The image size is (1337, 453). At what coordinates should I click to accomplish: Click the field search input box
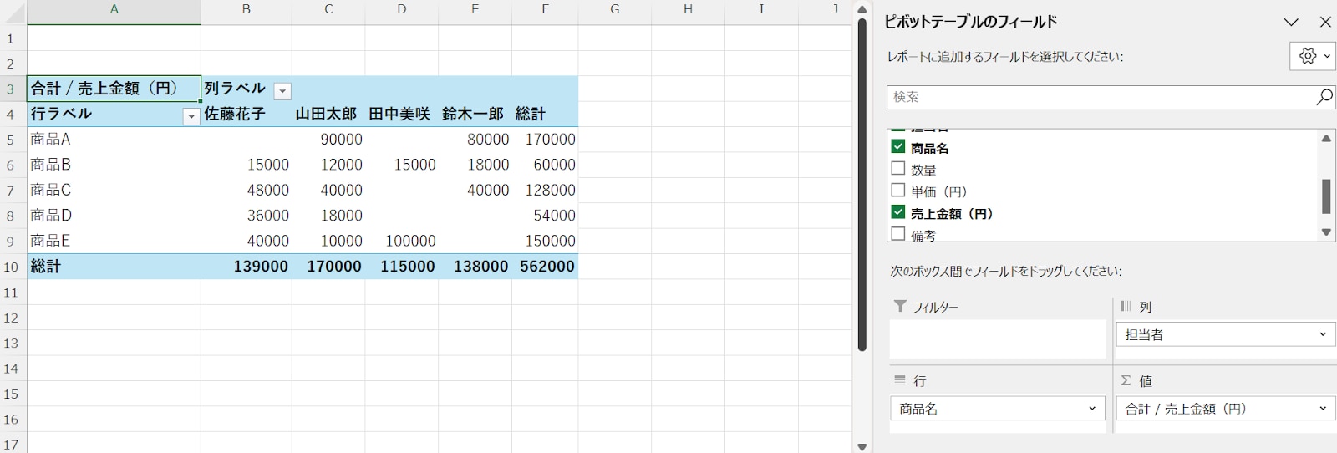[x=1101, y=97]
